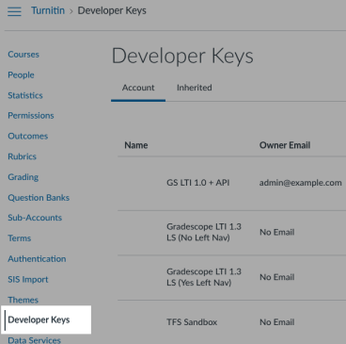The image size is (346, 344).
Task: Click admin@example.com owner email
Action: [301, 183]
